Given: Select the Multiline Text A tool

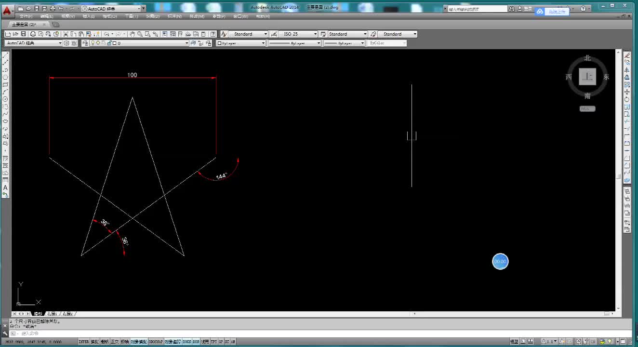Looking at the screenshot, I should 5,187.
